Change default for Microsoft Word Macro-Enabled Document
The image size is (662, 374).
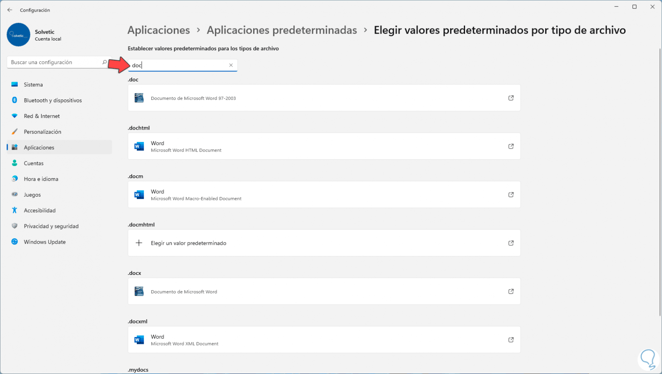324,195
